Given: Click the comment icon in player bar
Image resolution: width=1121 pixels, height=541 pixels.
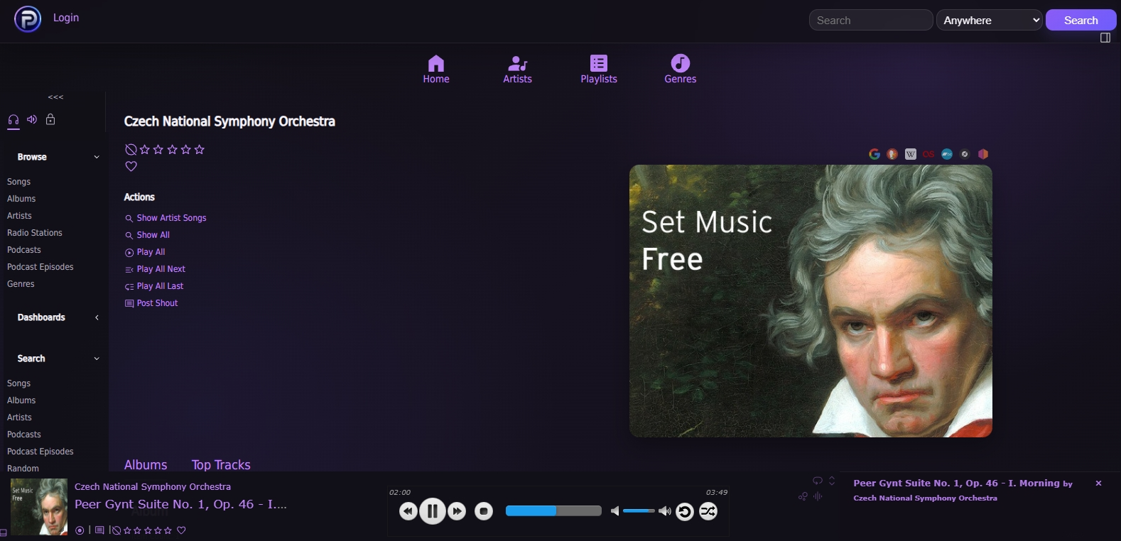Looking at the screenshot, I should (99, 530).
